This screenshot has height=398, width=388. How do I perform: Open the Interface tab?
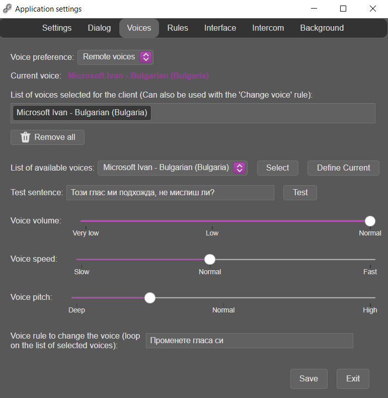(x=220, y=28)
